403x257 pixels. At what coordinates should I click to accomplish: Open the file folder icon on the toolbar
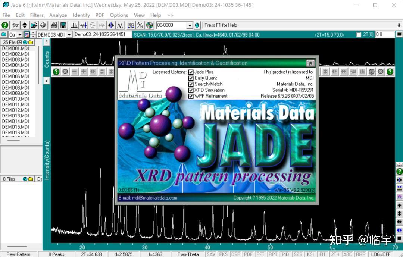click(35, 25)
